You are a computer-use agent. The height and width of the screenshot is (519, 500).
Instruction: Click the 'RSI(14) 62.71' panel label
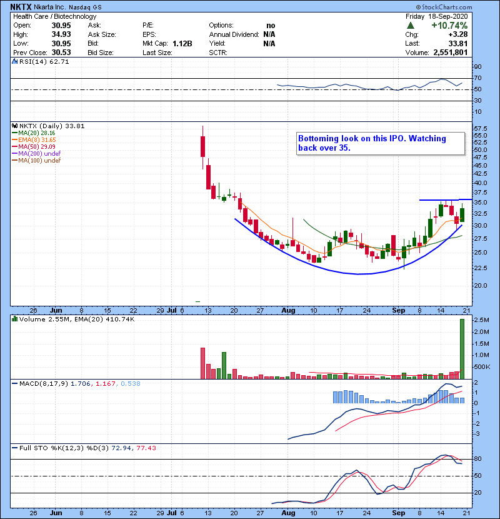44,61
